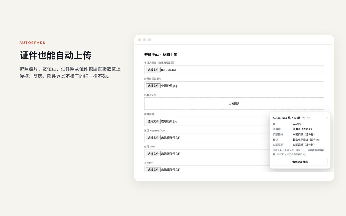Click the 在职证明.jpg file name
The width and height of the screenshot is (346, 216).
169,122
